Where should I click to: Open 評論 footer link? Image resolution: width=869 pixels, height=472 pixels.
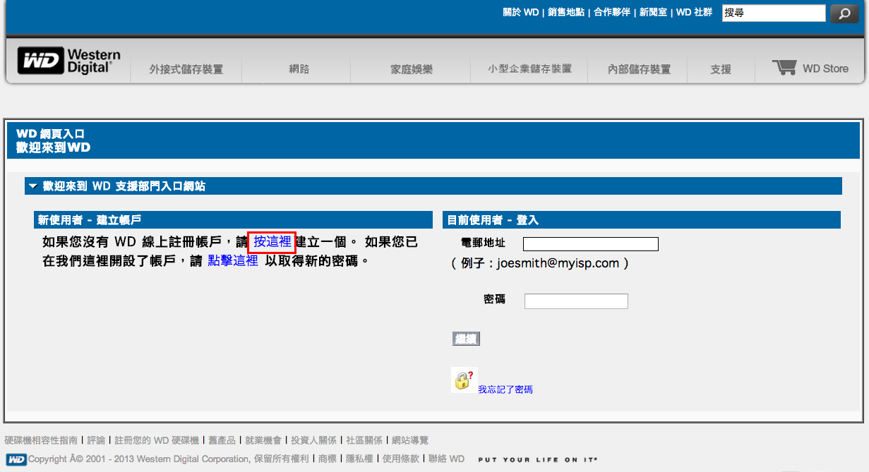(97, 440)
